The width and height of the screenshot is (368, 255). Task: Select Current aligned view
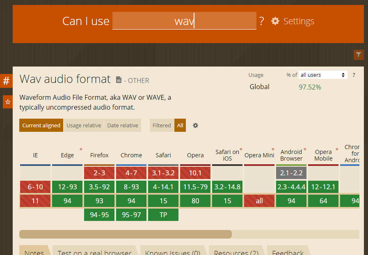coord(41,125)
